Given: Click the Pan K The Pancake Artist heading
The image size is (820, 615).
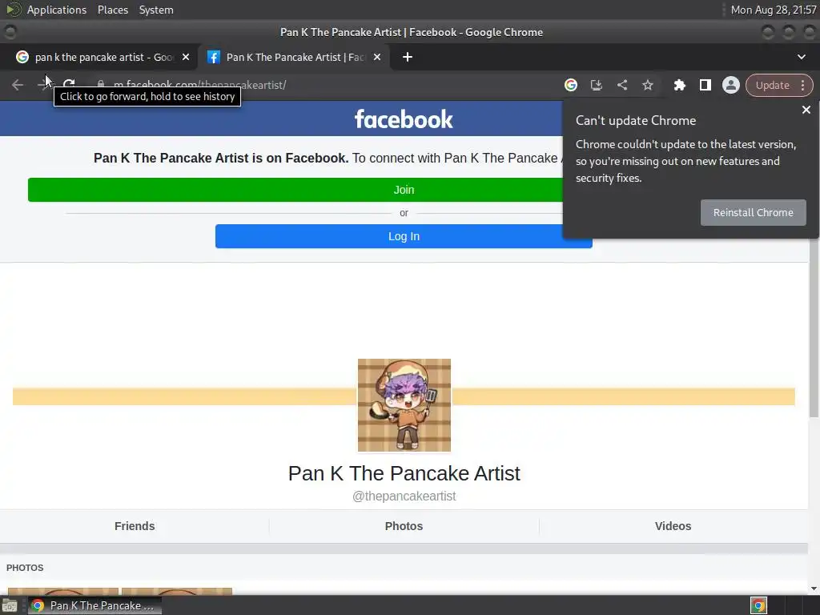Looking at the screenshot, I should coord(404,473).
